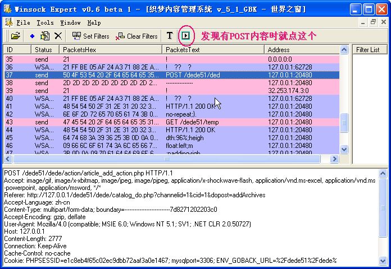Open Set Filters
Screen dimensions: 391x269
point(90,36)
